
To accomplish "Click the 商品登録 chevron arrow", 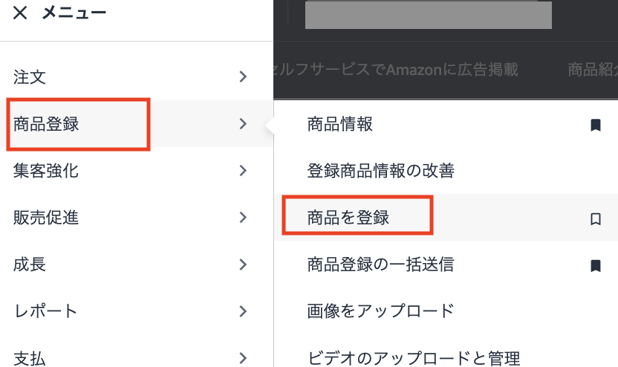I will [x=243, y=124].
